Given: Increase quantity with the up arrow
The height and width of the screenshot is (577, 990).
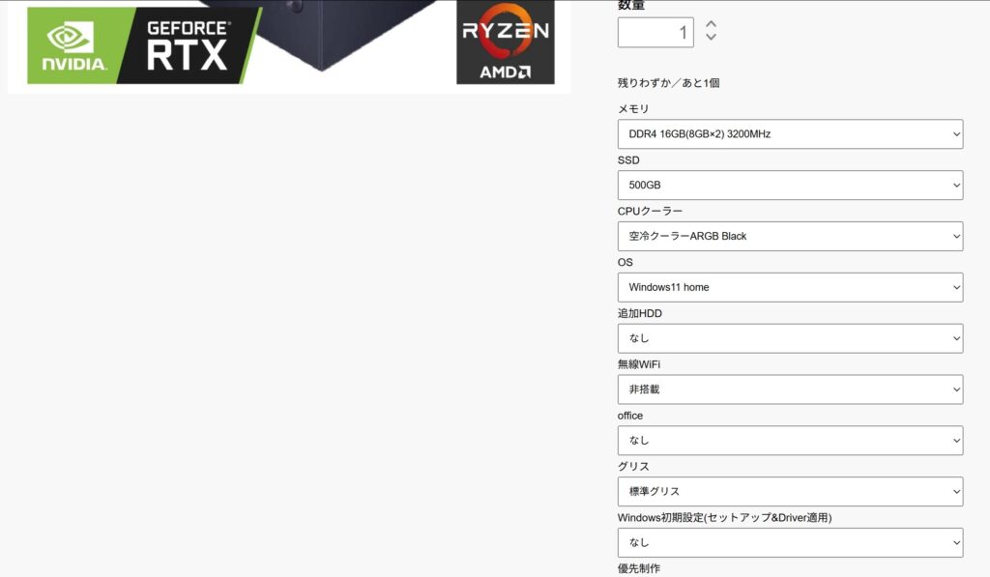Looking at the screenshot, I should point(711,24).
